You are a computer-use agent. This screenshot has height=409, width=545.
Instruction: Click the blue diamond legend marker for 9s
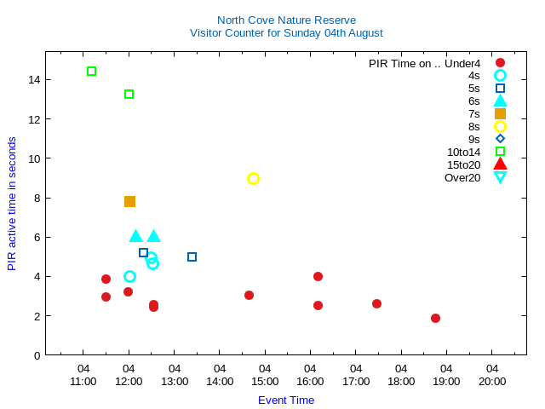(500, 139)
